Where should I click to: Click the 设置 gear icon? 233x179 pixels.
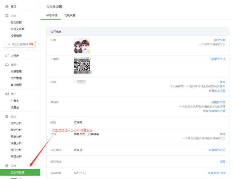[x=7, y=166]
